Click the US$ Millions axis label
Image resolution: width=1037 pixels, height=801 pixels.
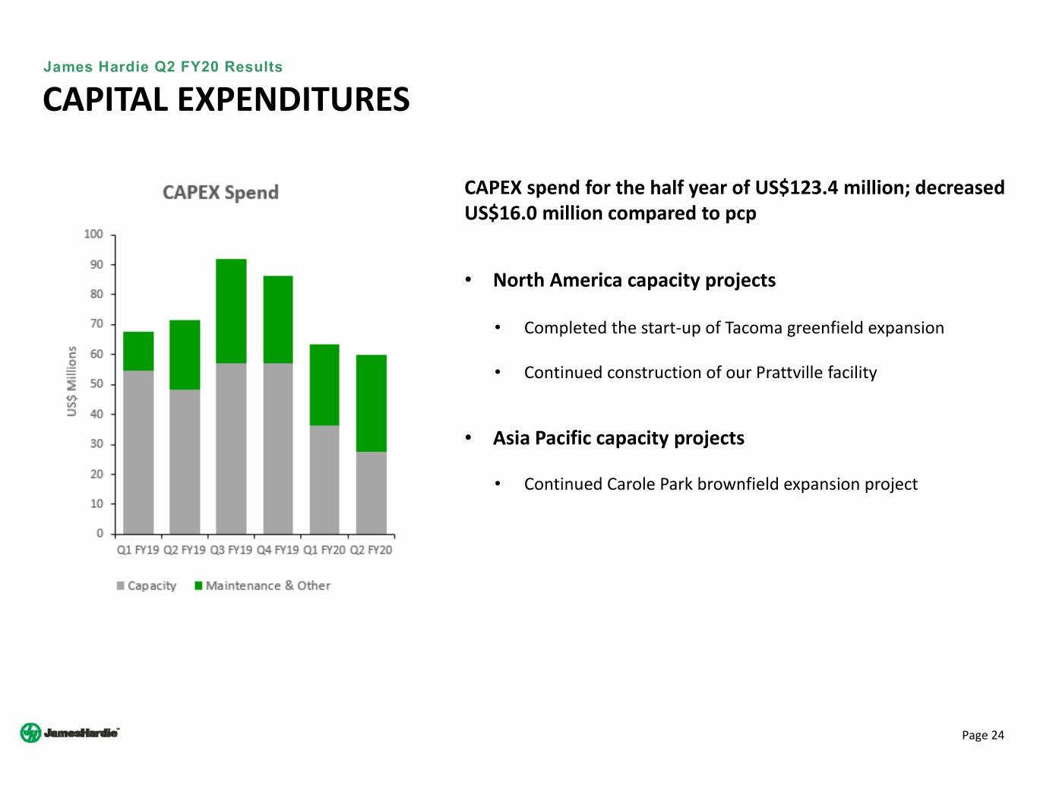tap(72, 381)
